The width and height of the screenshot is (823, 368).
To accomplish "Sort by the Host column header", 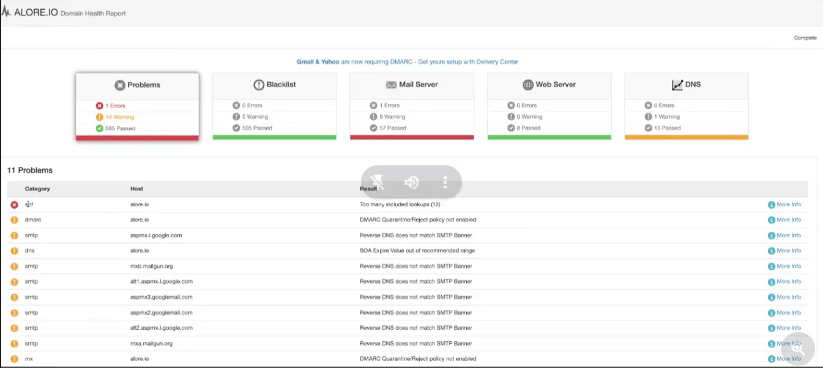I will click(x=136, y=189).
